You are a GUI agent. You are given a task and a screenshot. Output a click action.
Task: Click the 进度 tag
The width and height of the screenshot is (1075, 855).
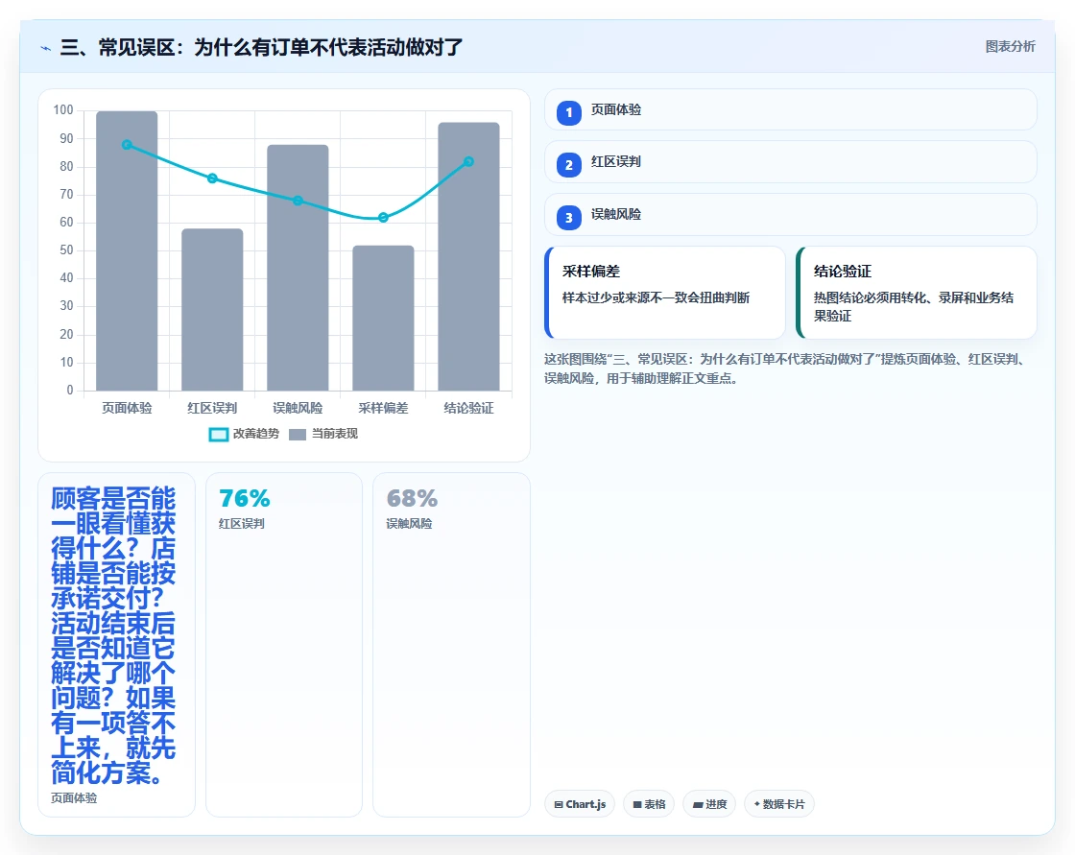click(709, 804)
